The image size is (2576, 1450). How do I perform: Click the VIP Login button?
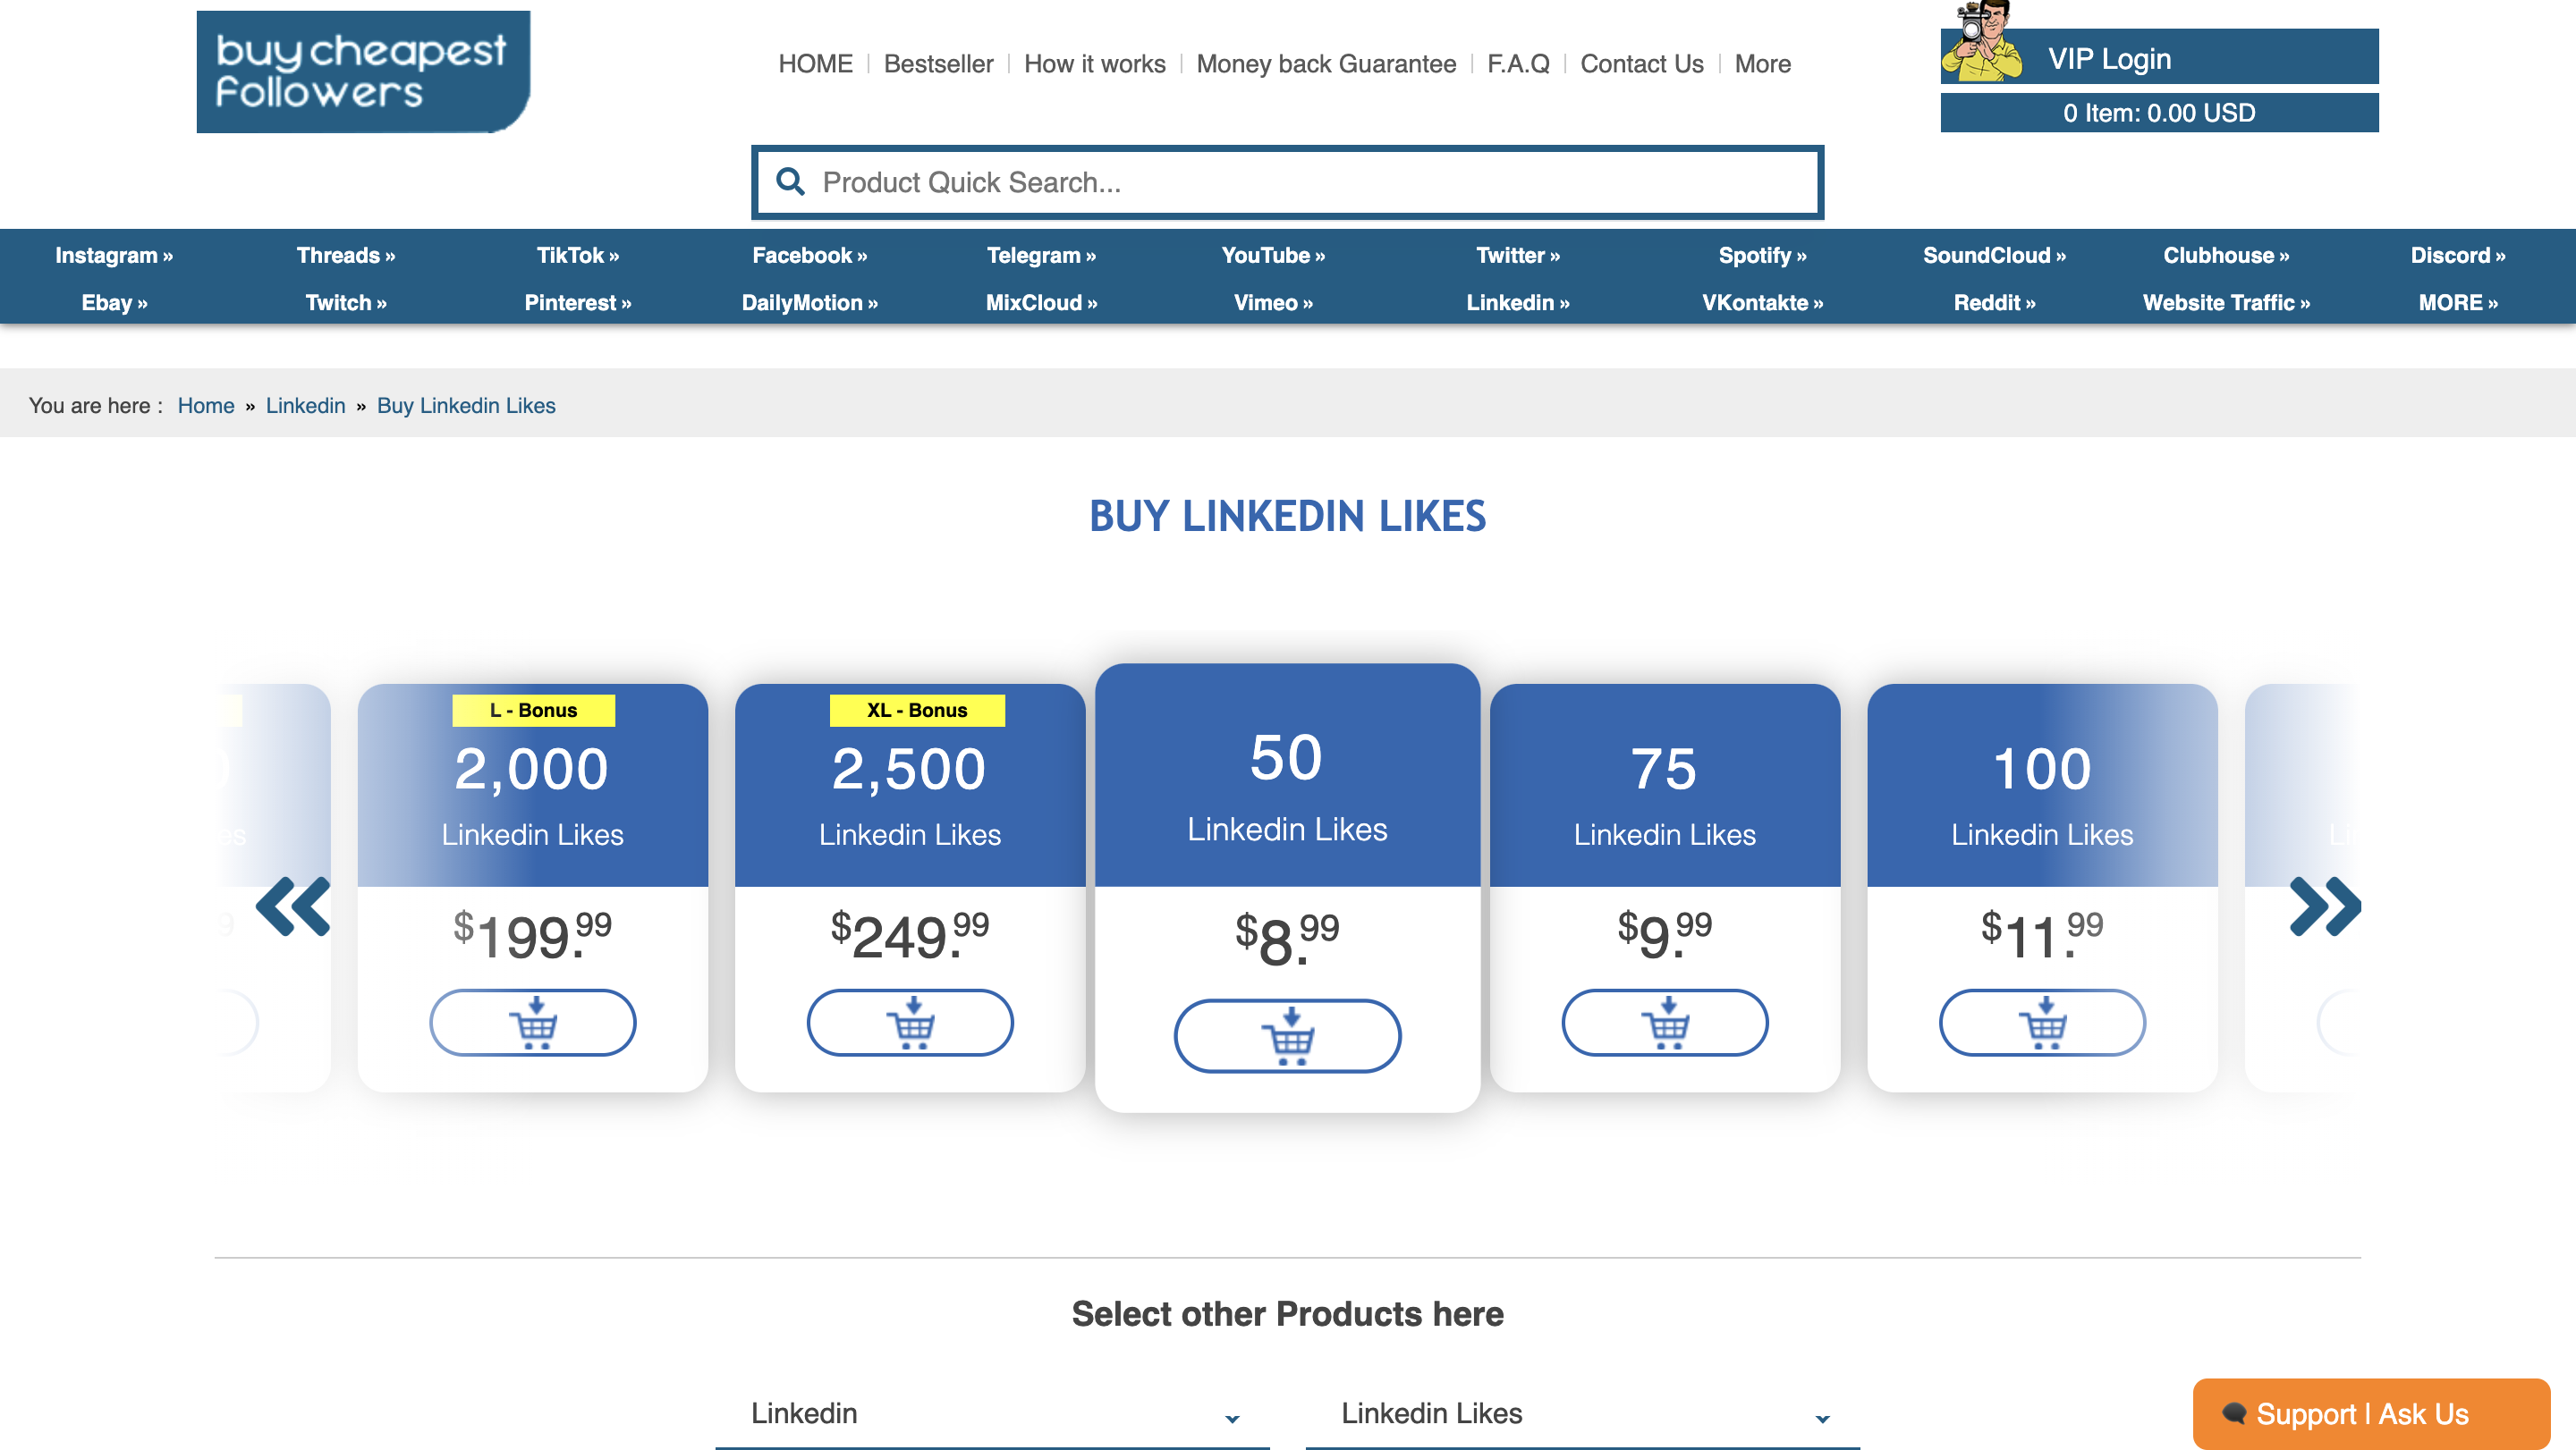click(x=2159, y=57)
